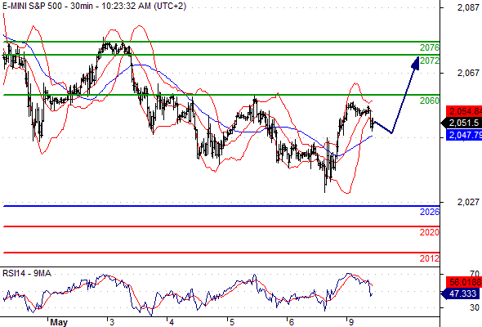Screen dimensions: 482x327
Task: Click the black 2,051.5 current price tag
Action: [462, 123]
